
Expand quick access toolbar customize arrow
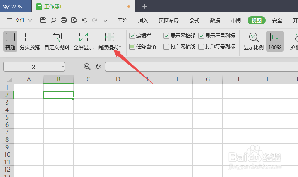(105, 20)
